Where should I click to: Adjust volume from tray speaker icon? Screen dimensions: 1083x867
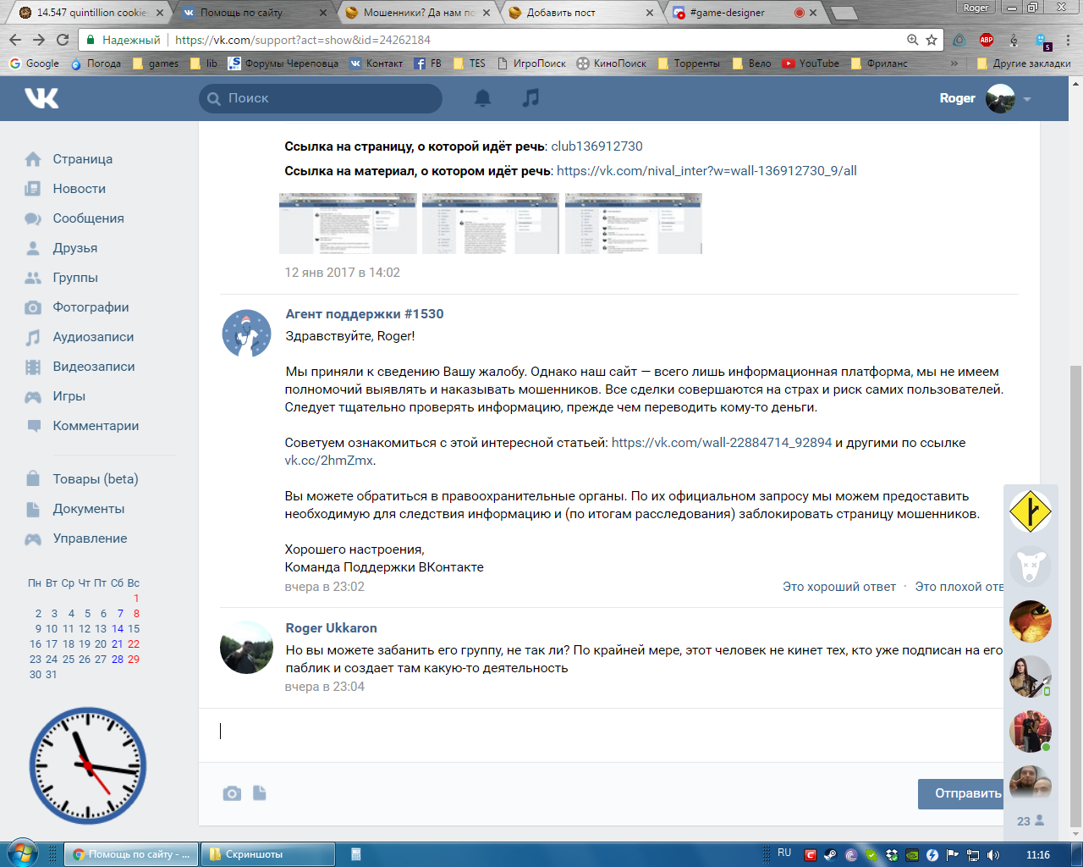[x=993, y=855]
